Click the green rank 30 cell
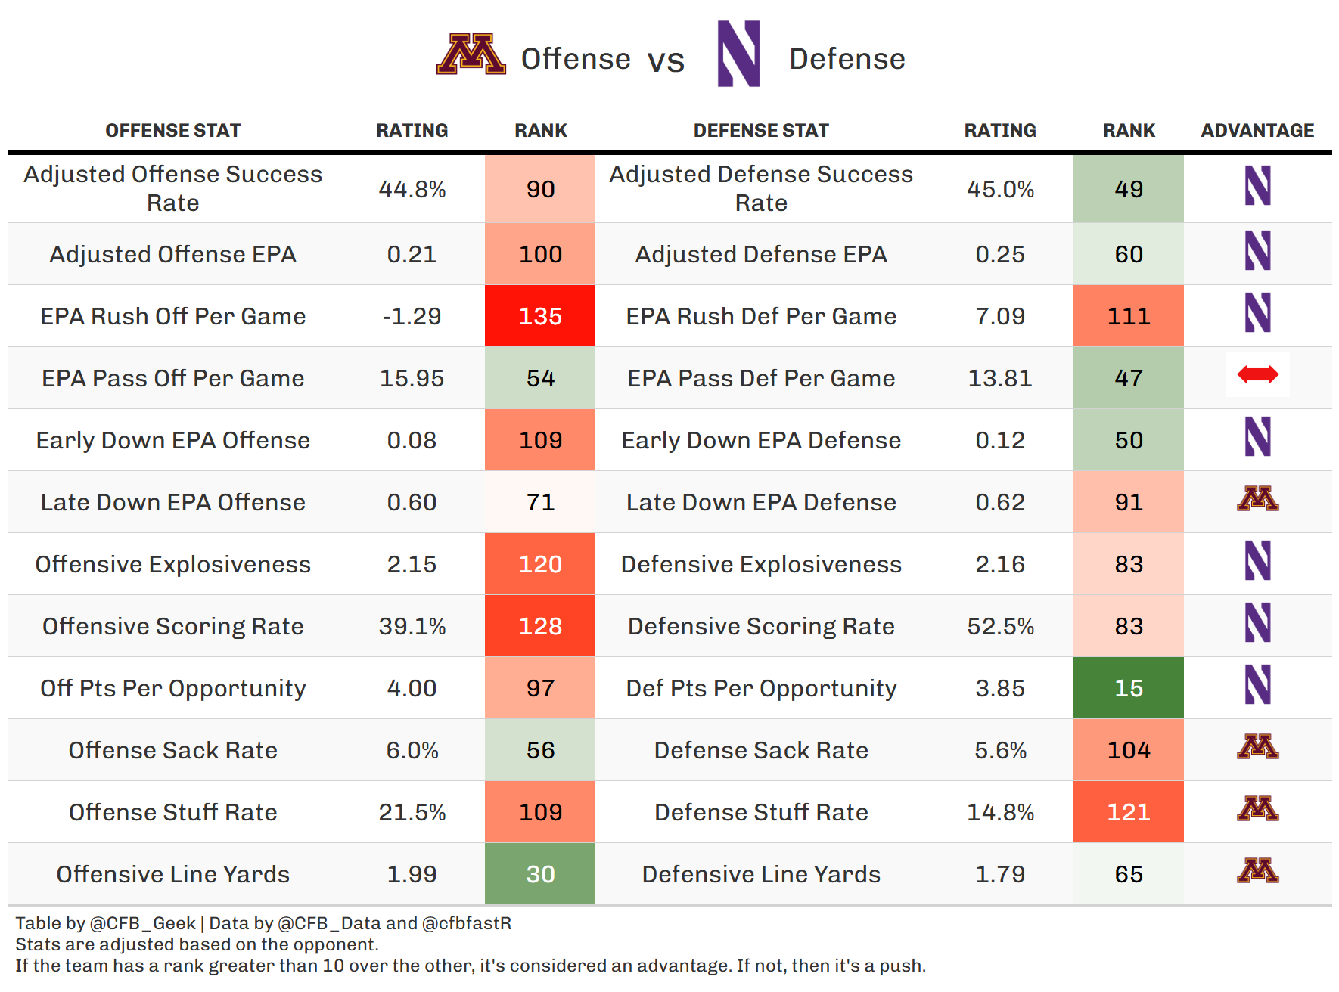 pyautogui.click(x=540, y=874)
